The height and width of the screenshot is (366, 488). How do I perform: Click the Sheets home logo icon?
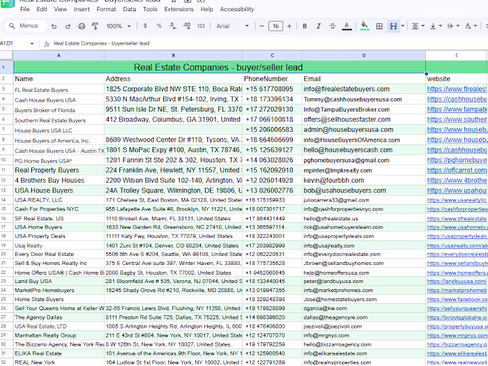(7, 3)
